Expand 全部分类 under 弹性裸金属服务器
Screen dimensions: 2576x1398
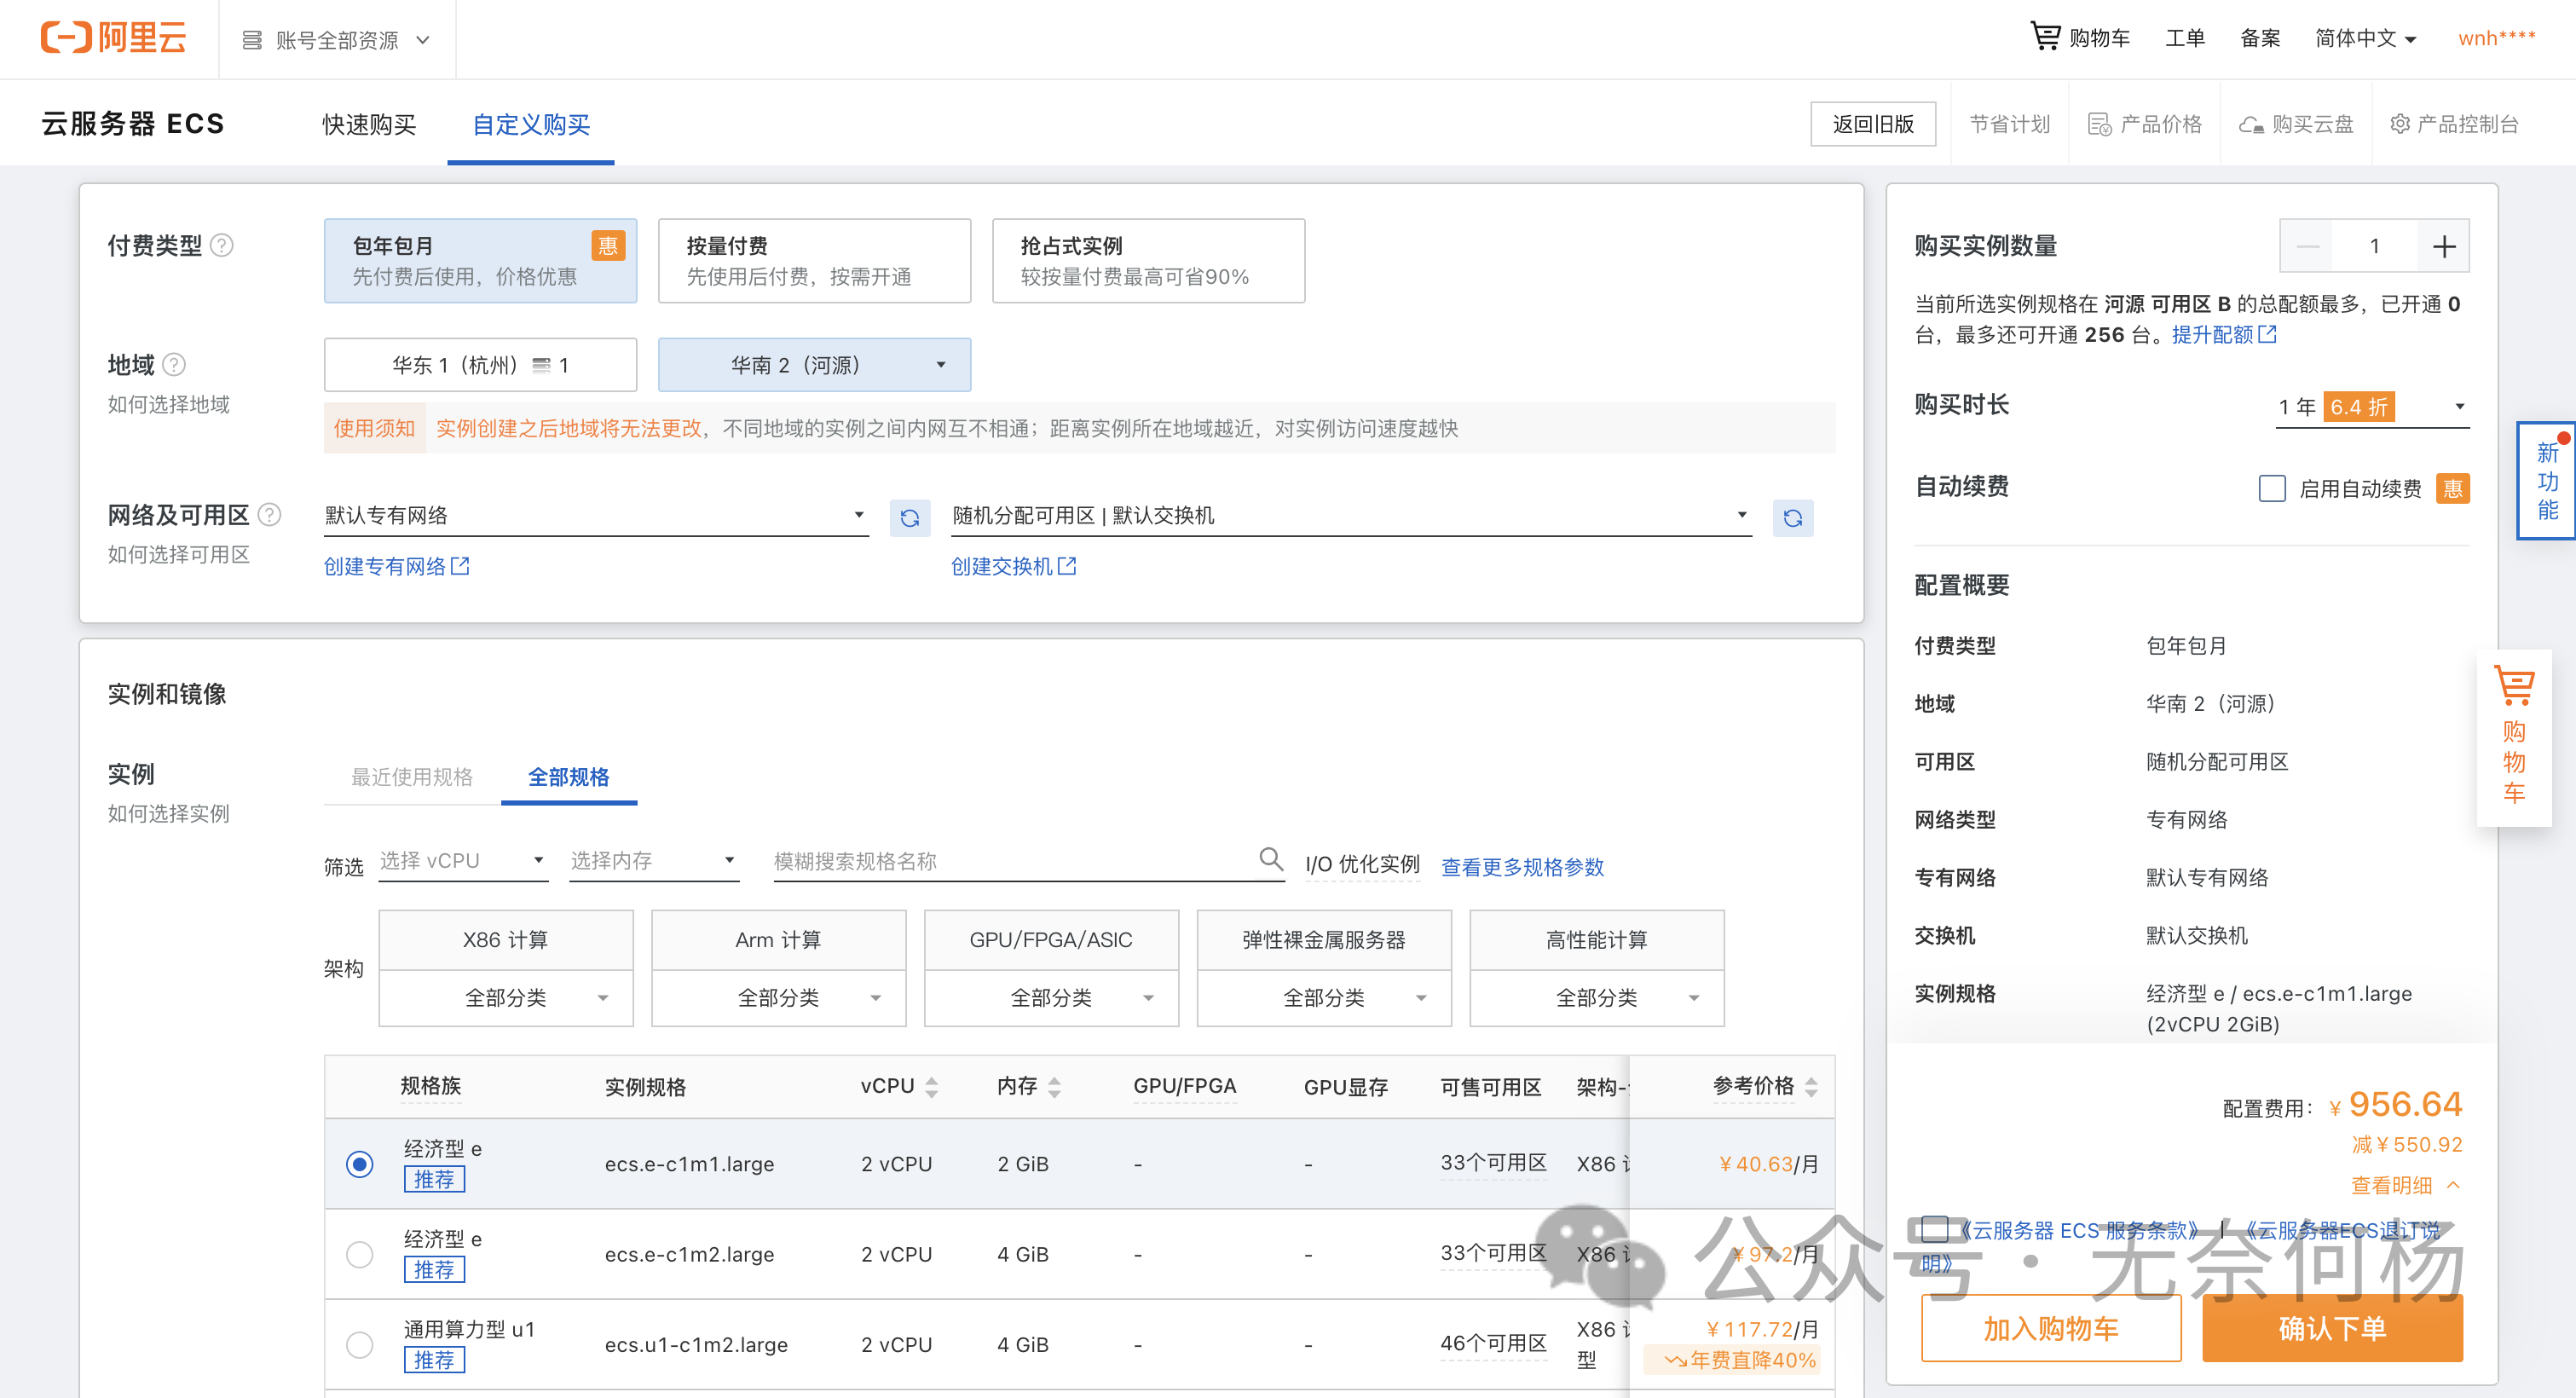click(1324, 998)
